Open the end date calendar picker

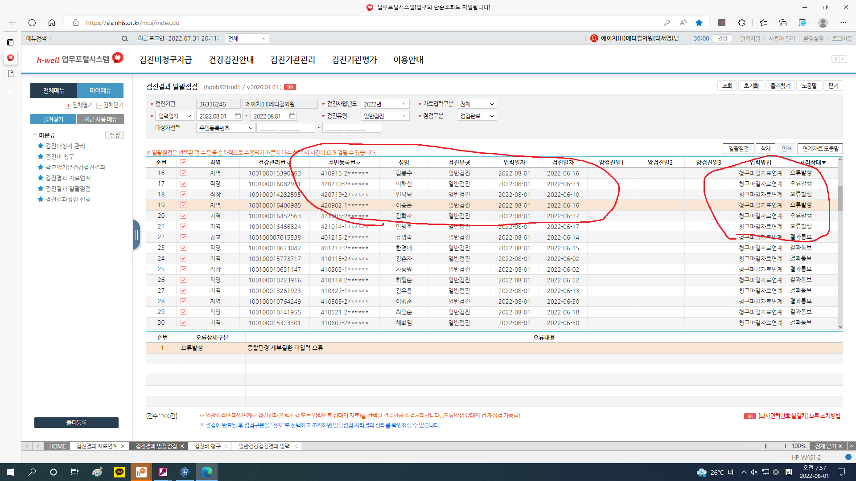(292, 116)
